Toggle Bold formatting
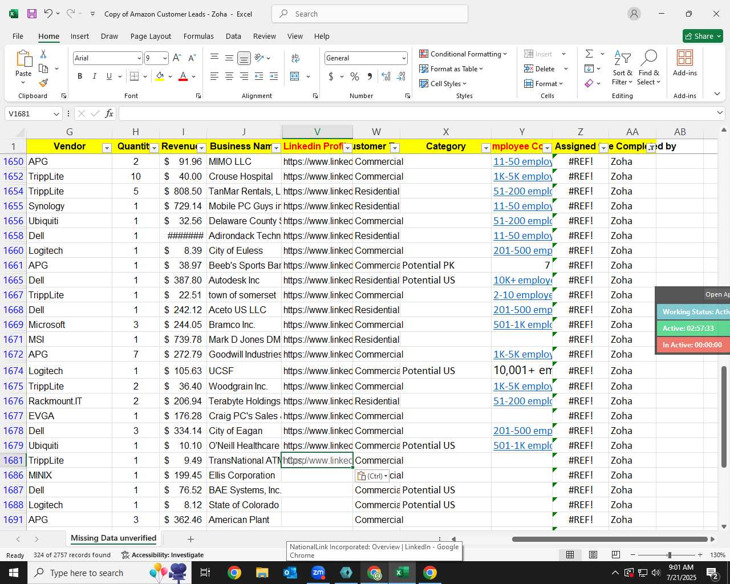The height and width of the screenshot is (584, 730). 80,76
